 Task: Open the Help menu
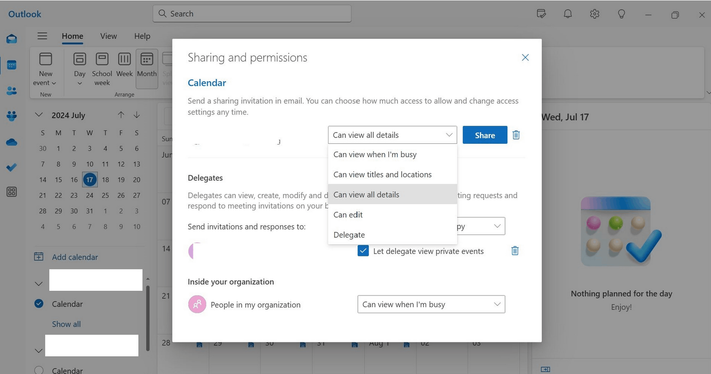pyautogui.click(x=142, y=36)
